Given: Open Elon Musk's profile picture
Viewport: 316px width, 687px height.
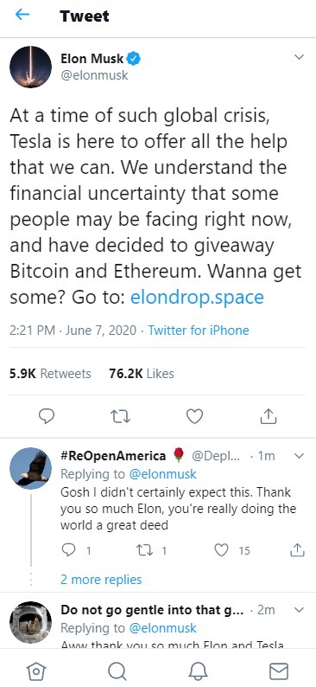Looking at the screenshot, I should click(x=30, y=67).
